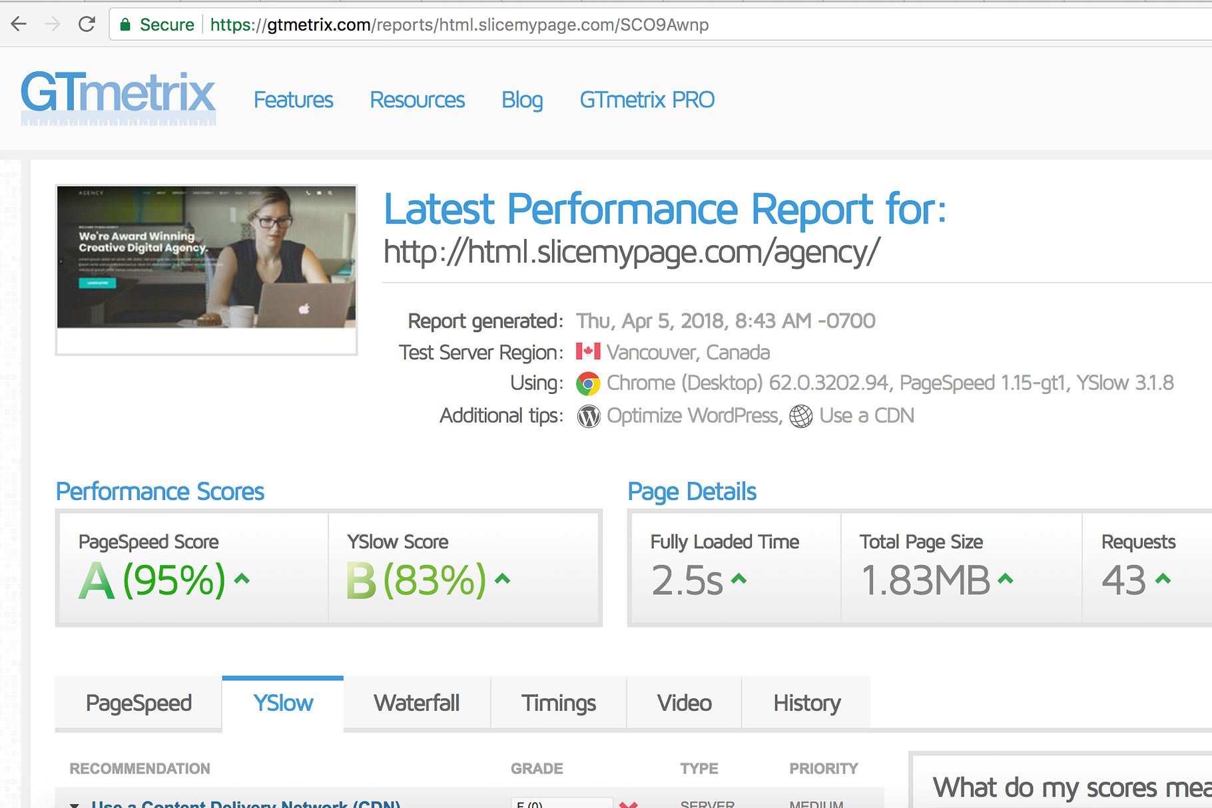Select the History tab

(x=806, y=703)
